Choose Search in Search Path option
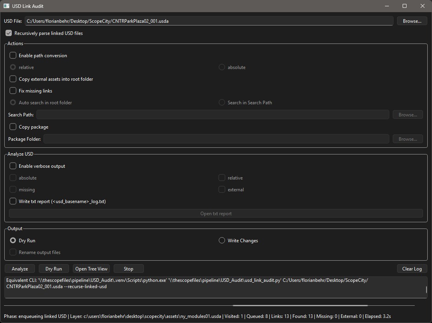 [x=222, y=103]
